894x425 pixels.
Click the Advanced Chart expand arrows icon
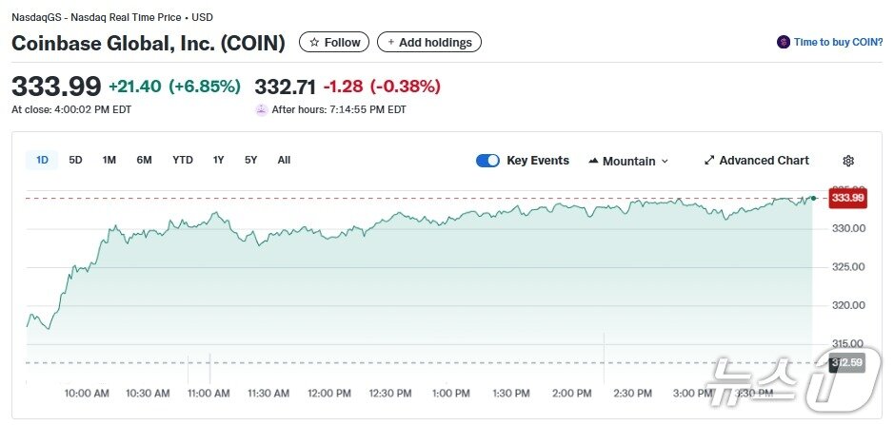tap(709, 161)
